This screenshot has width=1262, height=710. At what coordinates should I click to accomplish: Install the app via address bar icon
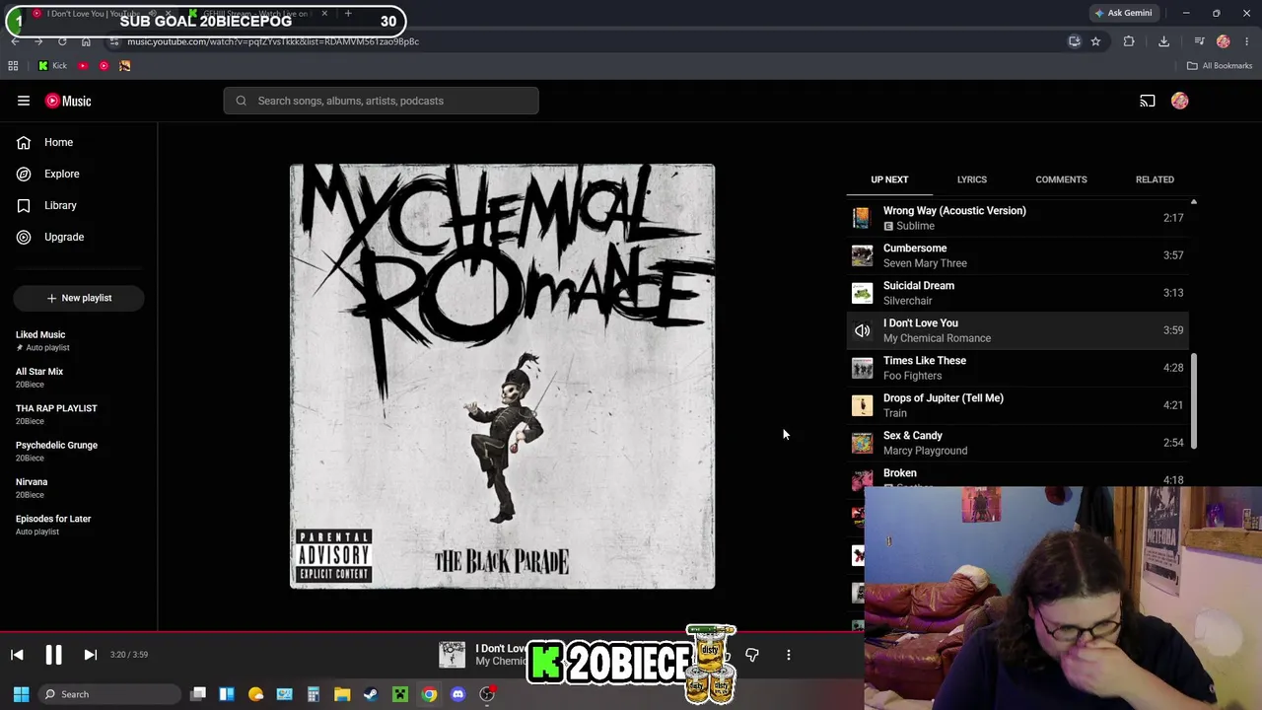pyautogui.click(x=1075, y=41)
